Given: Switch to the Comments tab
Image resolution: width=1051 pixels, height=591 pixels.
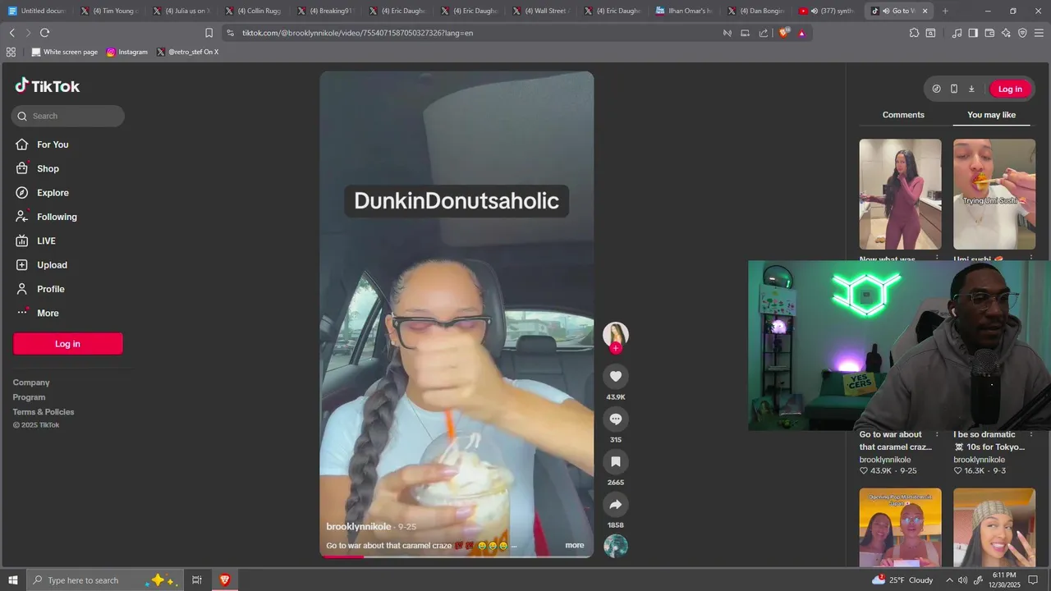Looking at the screenshot, I should 903,115.
